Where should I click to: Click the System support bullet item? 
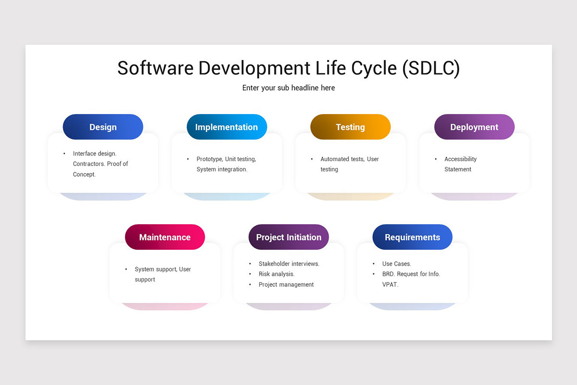(163, 269)
